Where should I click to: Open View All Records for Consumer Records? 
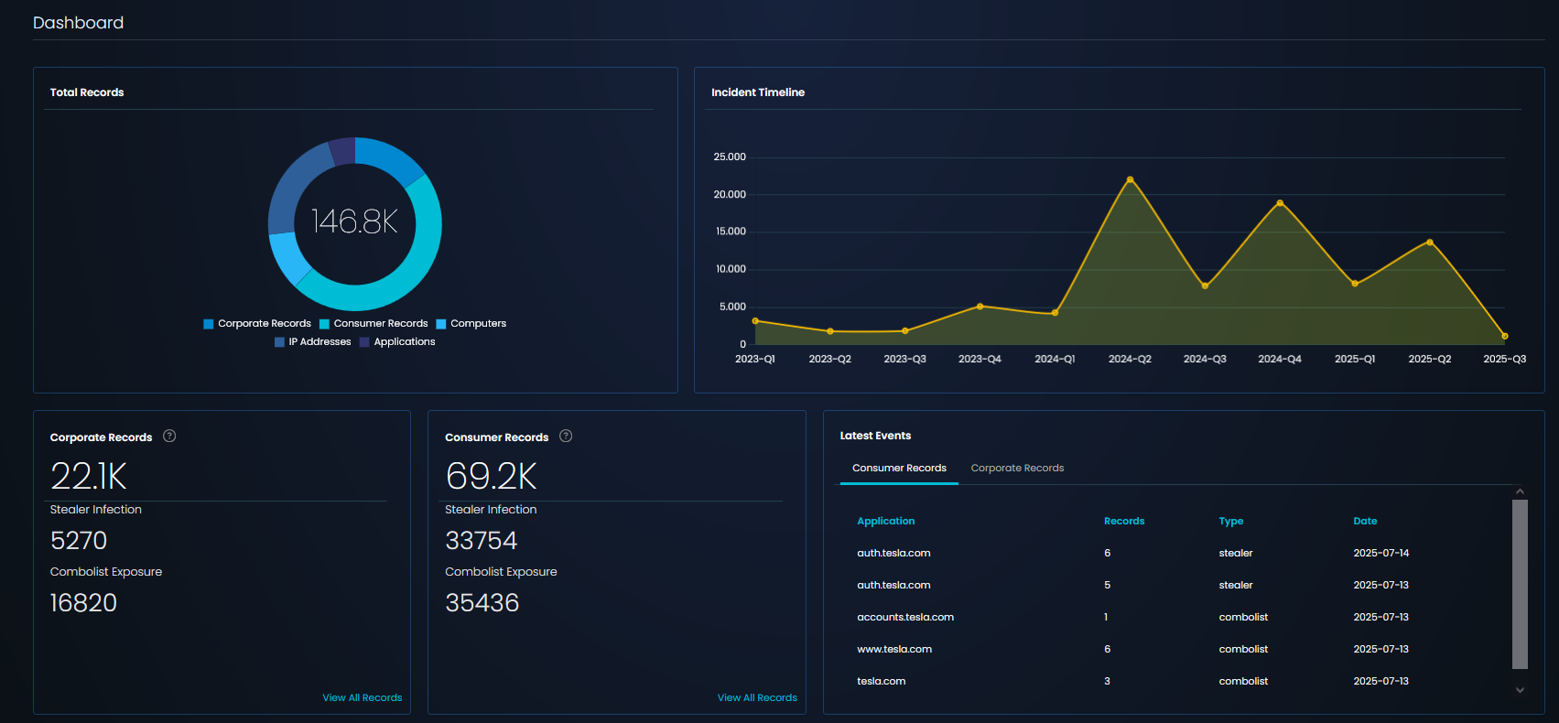[757, 698]
